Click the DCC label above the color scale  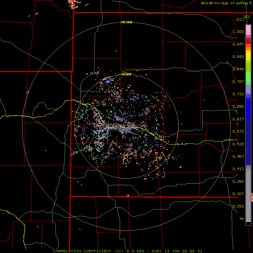point(247,17)
